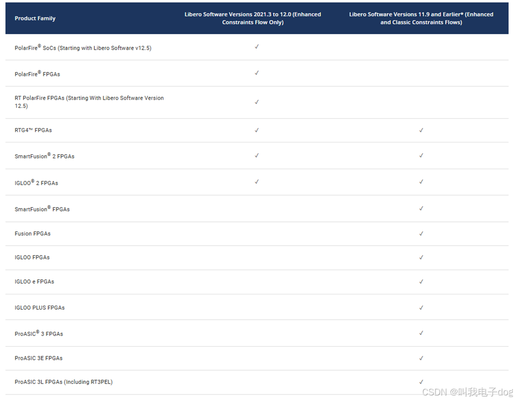Viewport: 515px width, 401px height.
Task: Click the IGLOO FPGAs row checkmark
Action: point(421,257)
